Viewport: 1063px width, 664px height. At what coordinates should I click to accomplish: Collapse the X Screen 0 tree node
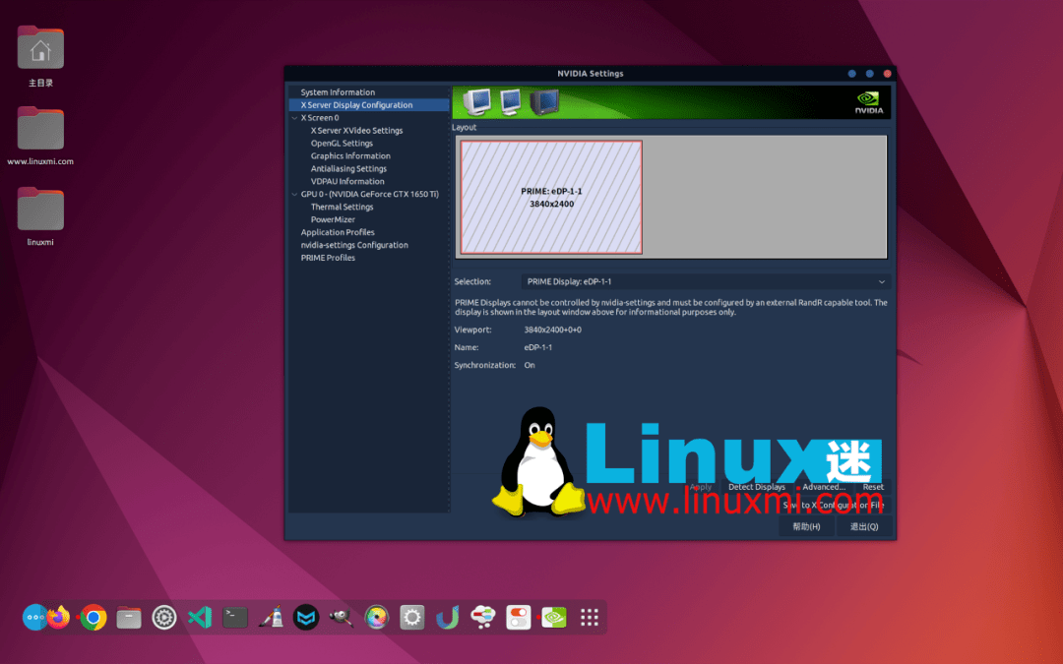point(294,118)
